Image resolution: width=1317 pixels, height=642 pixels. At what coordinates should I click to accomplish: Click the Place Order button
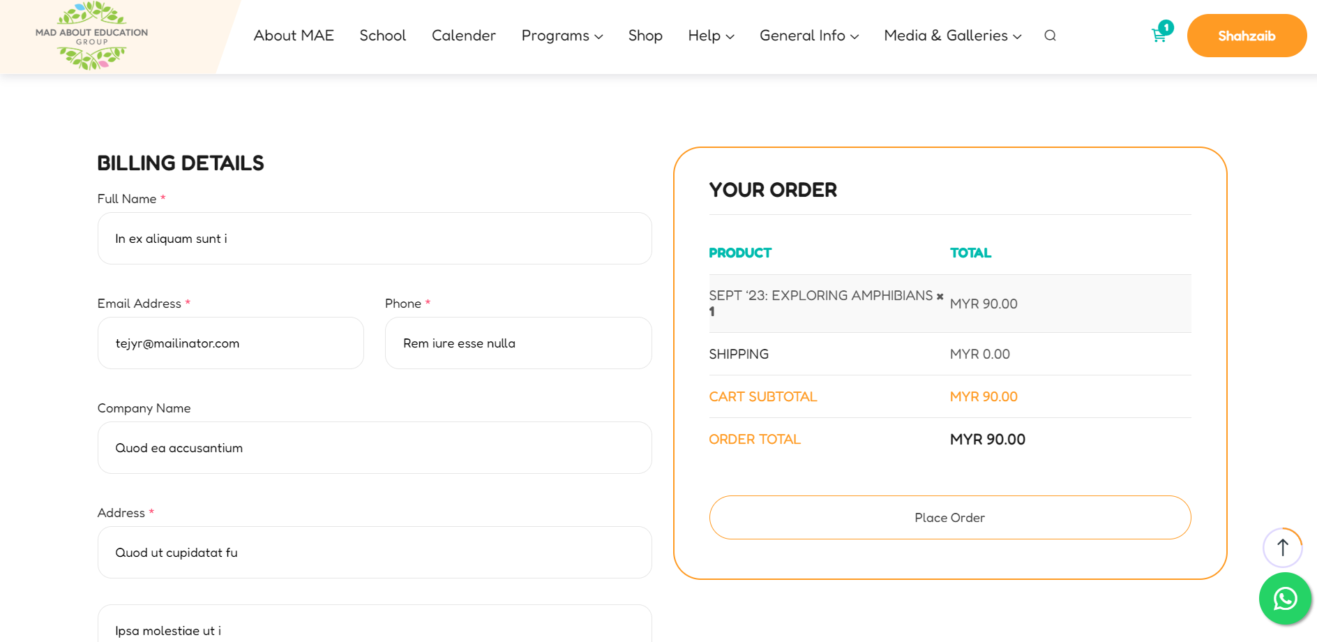pyautogui.click(x=950, y=518)
